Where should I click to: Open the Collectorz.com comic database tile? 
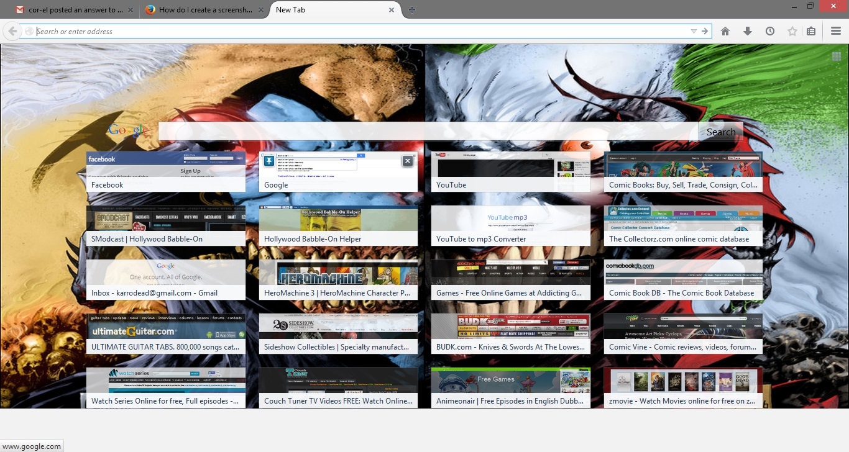pyautogui.click(x=683, y=225)
